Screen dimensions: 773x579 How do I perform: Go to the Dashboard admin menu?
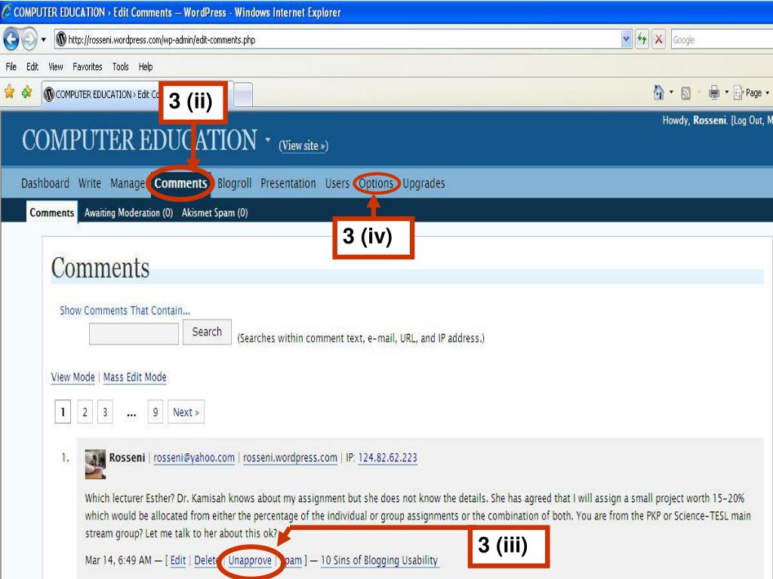pos(45,183)
